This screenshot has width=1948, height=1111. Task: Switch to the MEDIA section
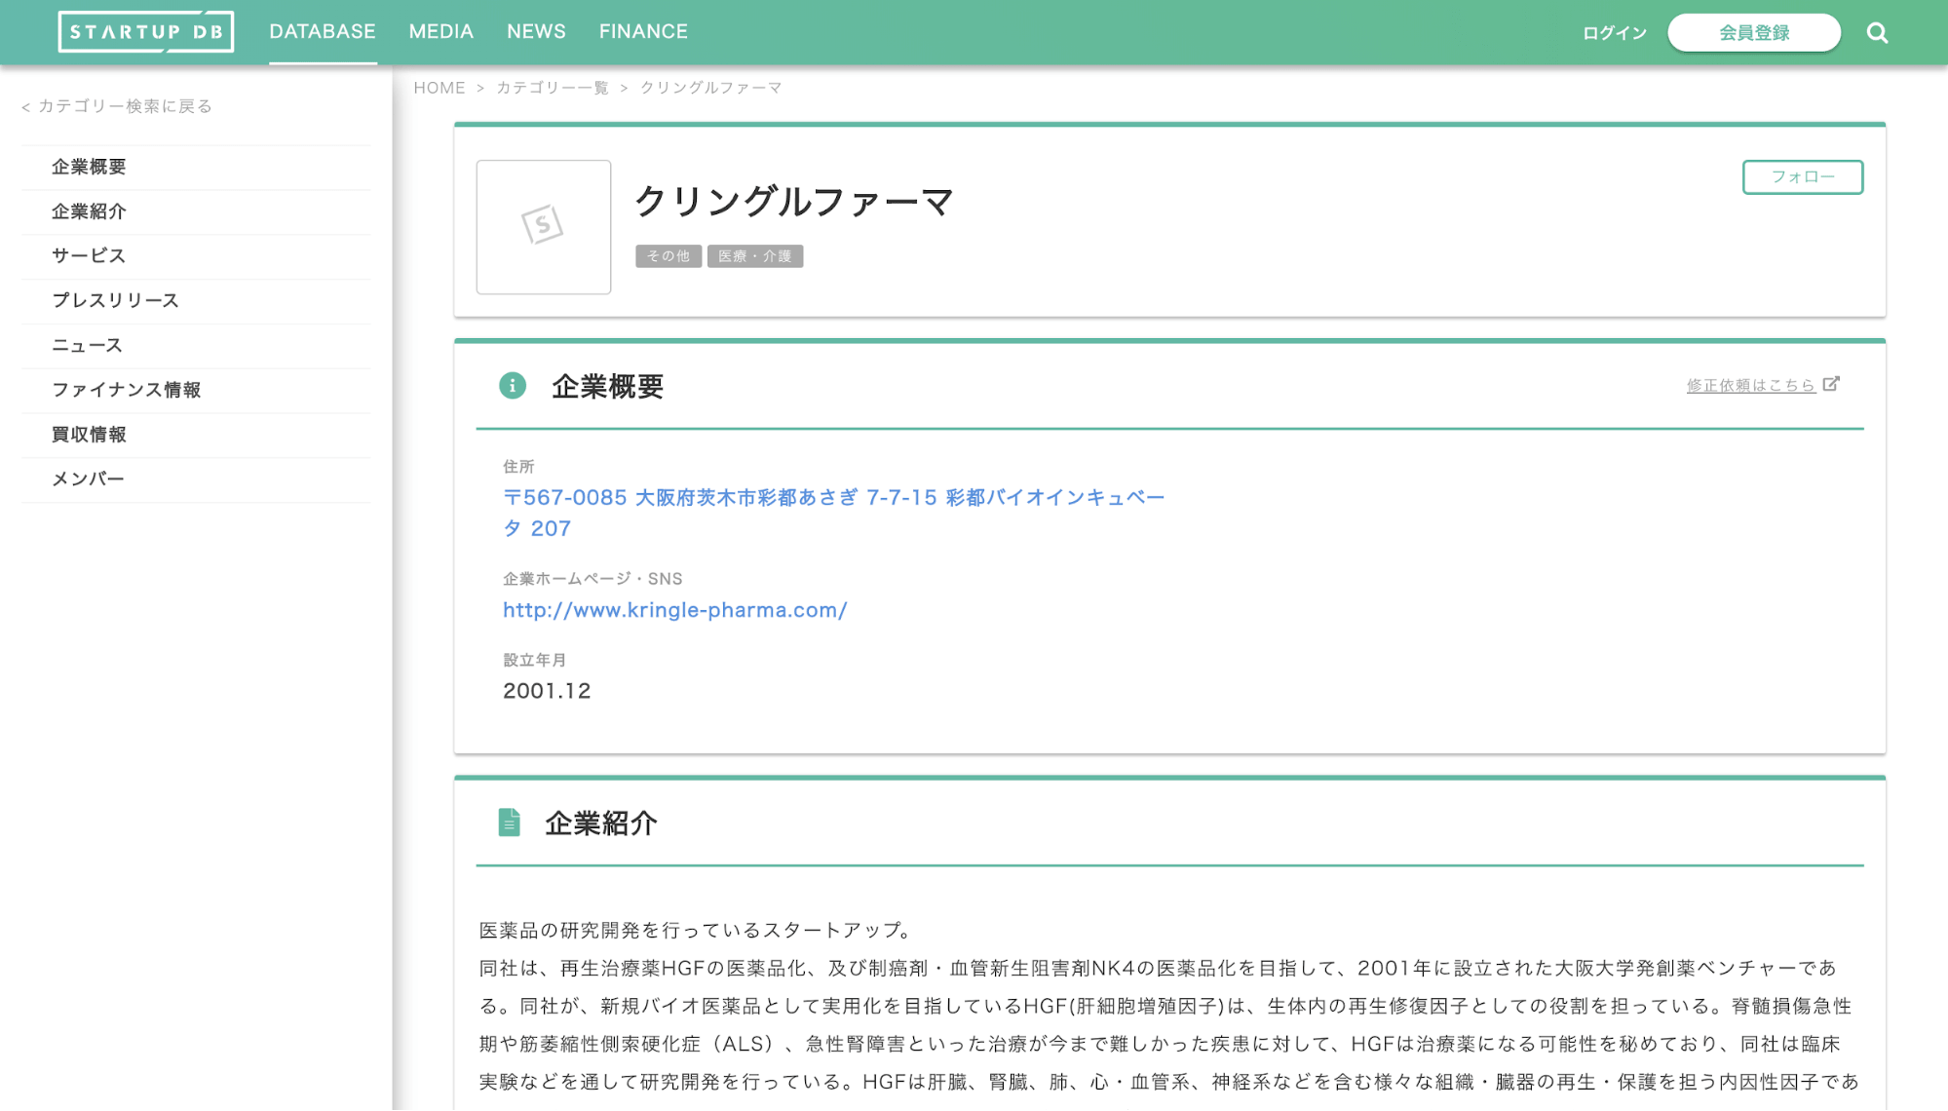click(440, 30)
